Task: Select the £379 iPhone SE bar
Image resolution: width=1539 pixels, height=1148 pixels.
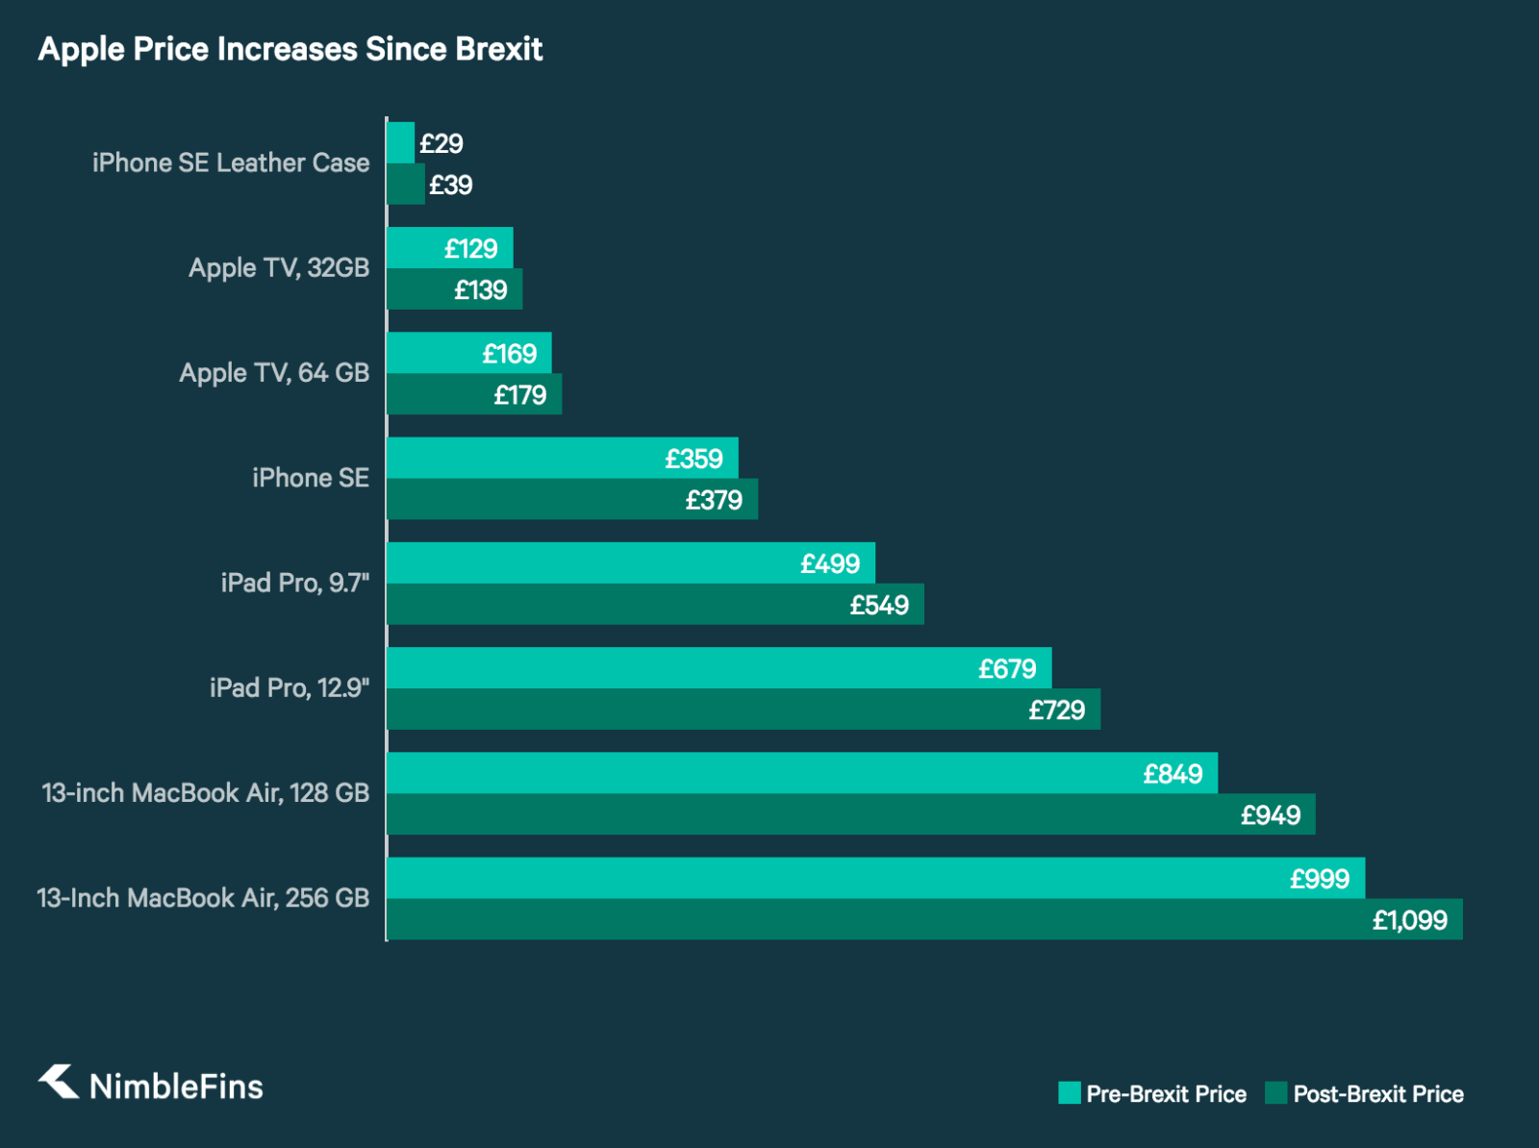Action: [572, 499]
